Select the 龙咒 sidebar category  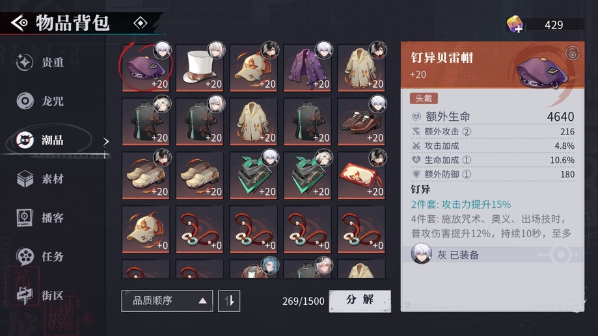40,101
